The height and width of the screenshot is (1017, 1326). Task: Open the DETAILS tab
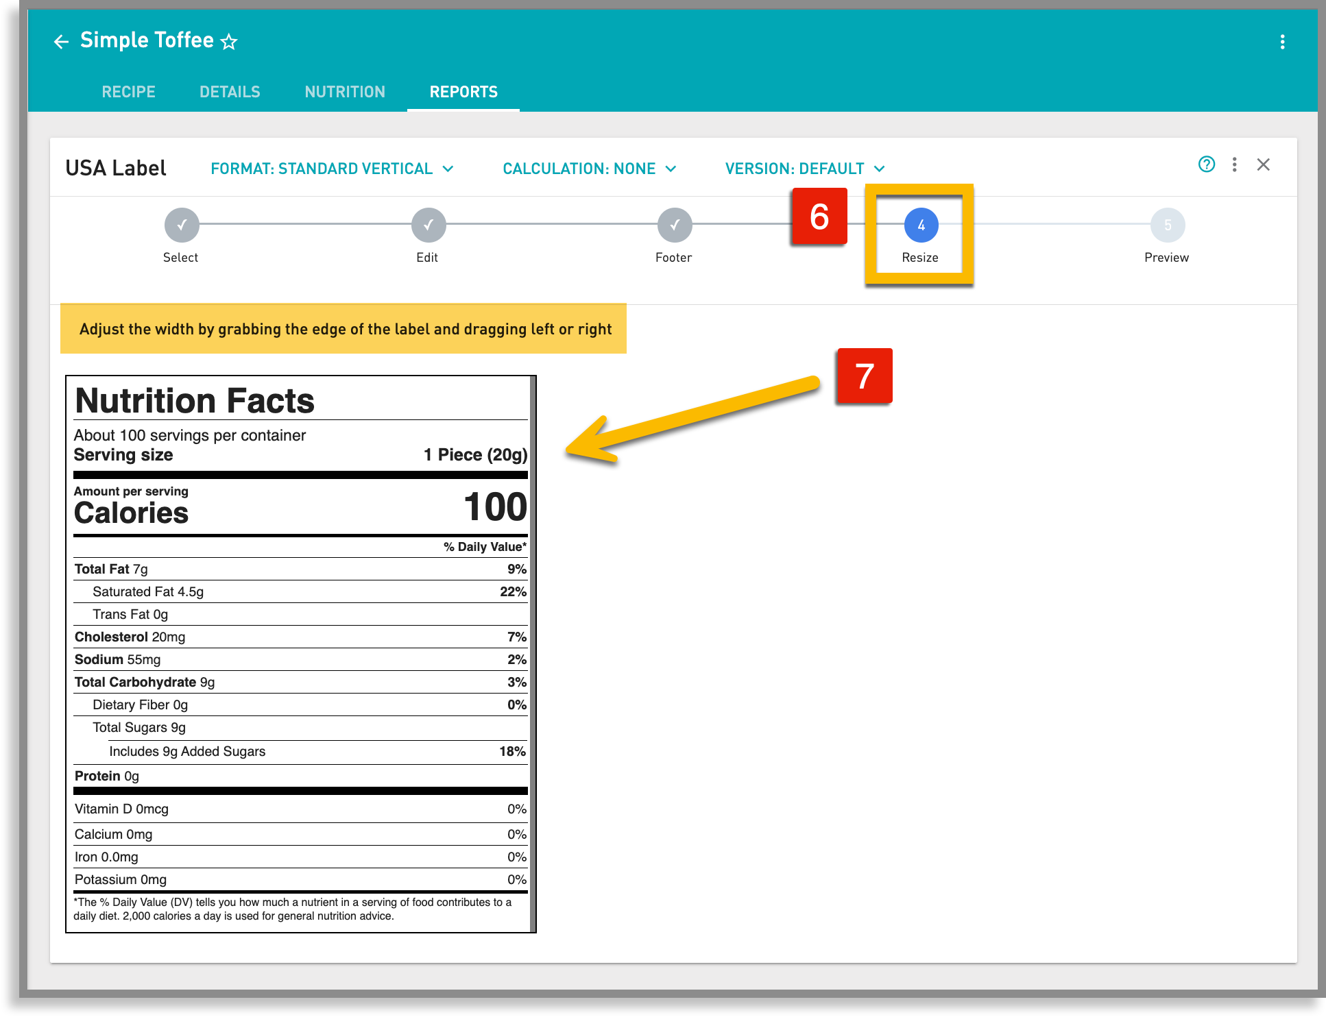pyautogui.click(x=230, y=91)
